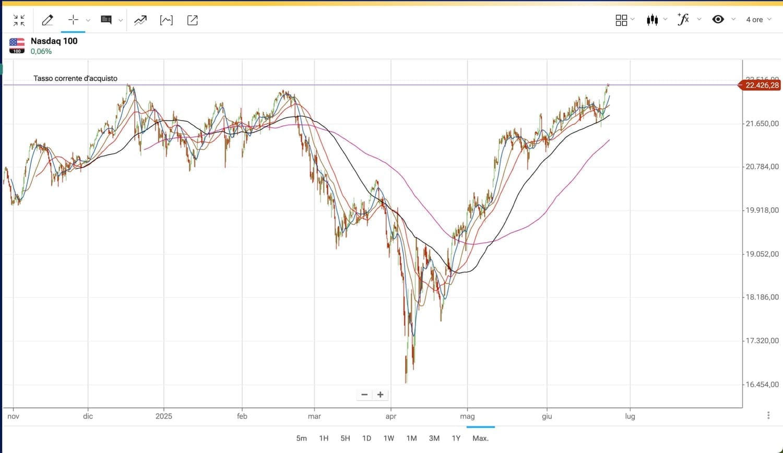The height and width of the screenshot is (453, 783).
Task: Open the three-dot options menu
Action: click(x=768, y=415)
